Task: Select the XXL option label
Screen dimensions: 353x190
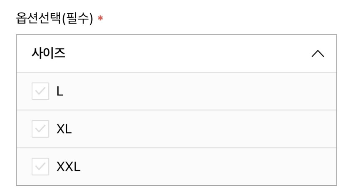Action: click(x=69, y=167)
